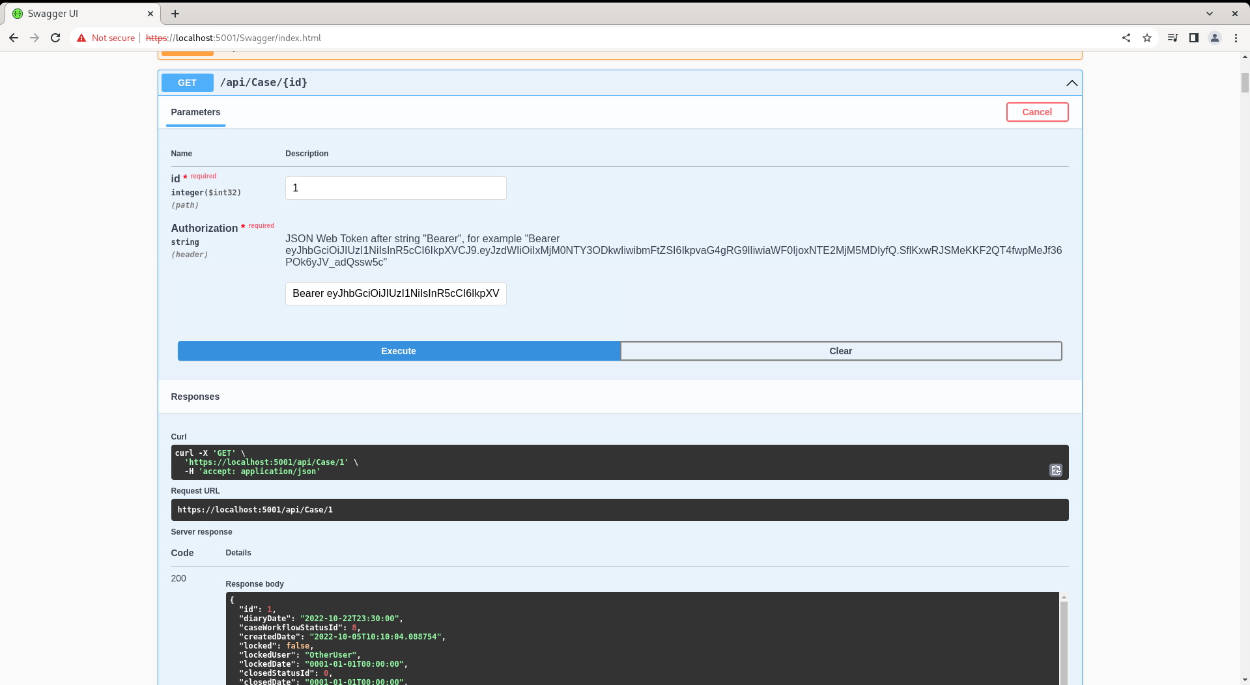Open the media control icon
The height and width of the screenshot is (685, 1250).
click(x=1172, y=38)
